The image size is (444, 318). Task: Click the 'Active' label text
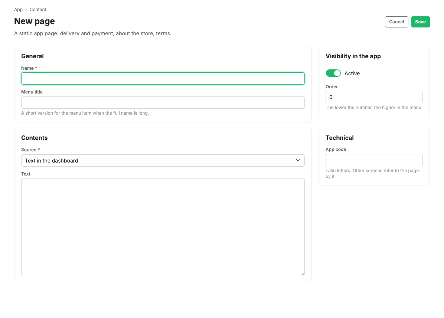(352, 73)
